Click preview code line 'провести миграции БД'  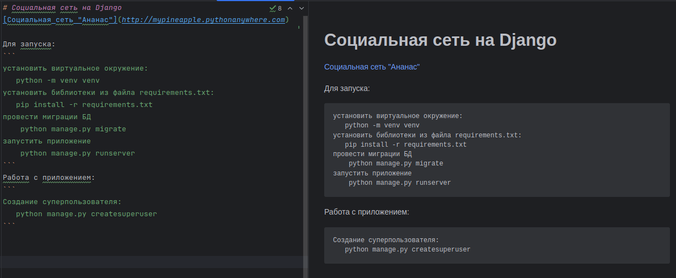coord(372,154)
